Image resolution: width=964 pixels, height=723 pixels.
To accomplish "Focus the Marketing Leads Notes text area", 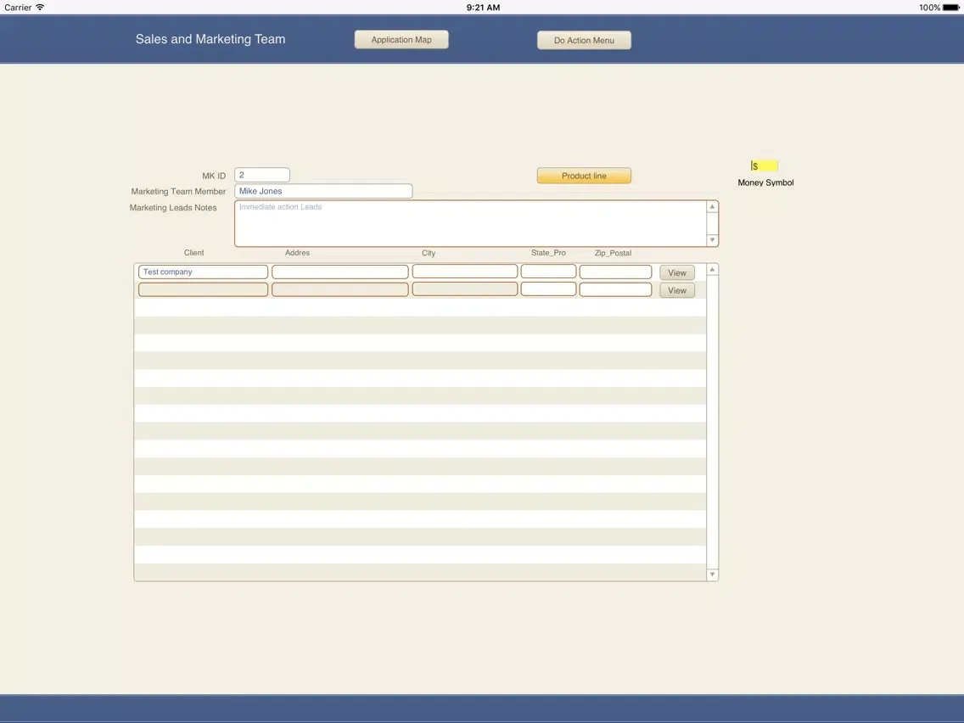I will 470,223.
